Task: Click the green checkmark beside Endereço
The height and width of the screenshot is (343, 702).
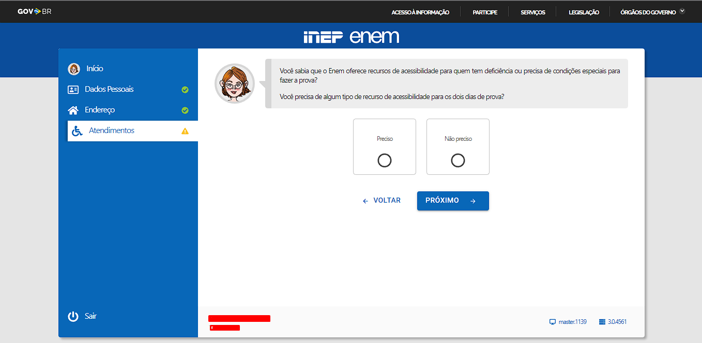Action: [x=185, y=110]
